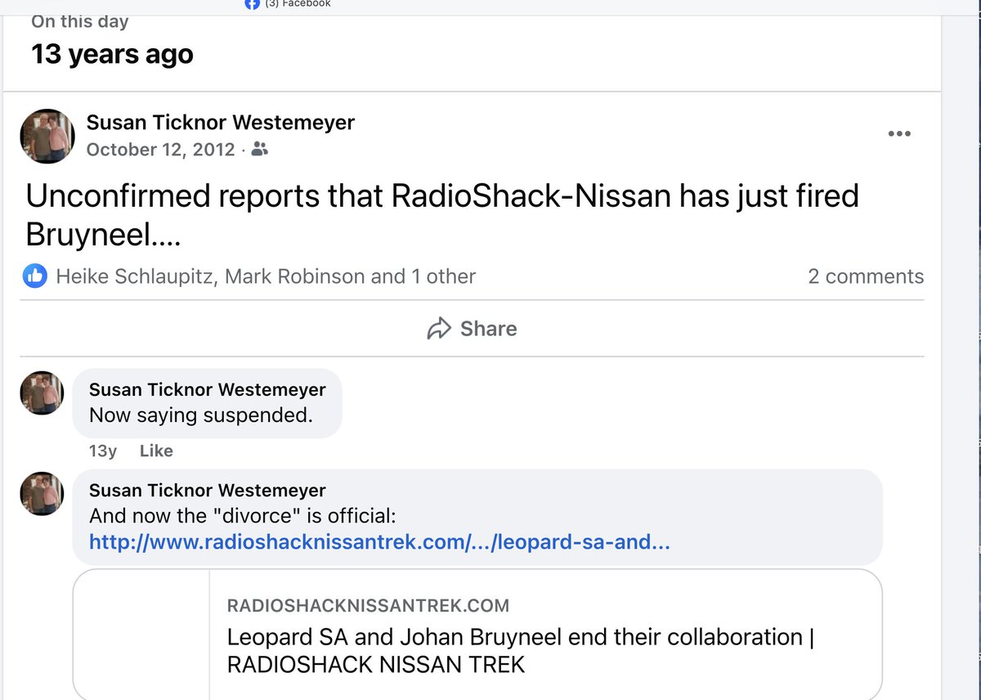Show the 2 comments
The image size is (981, 700).
[866, 276]
